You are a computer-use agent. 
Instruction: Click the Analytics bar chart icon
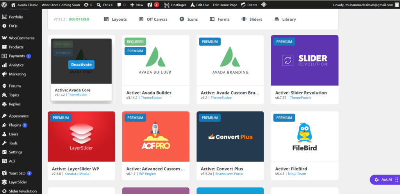click(4, 65)
